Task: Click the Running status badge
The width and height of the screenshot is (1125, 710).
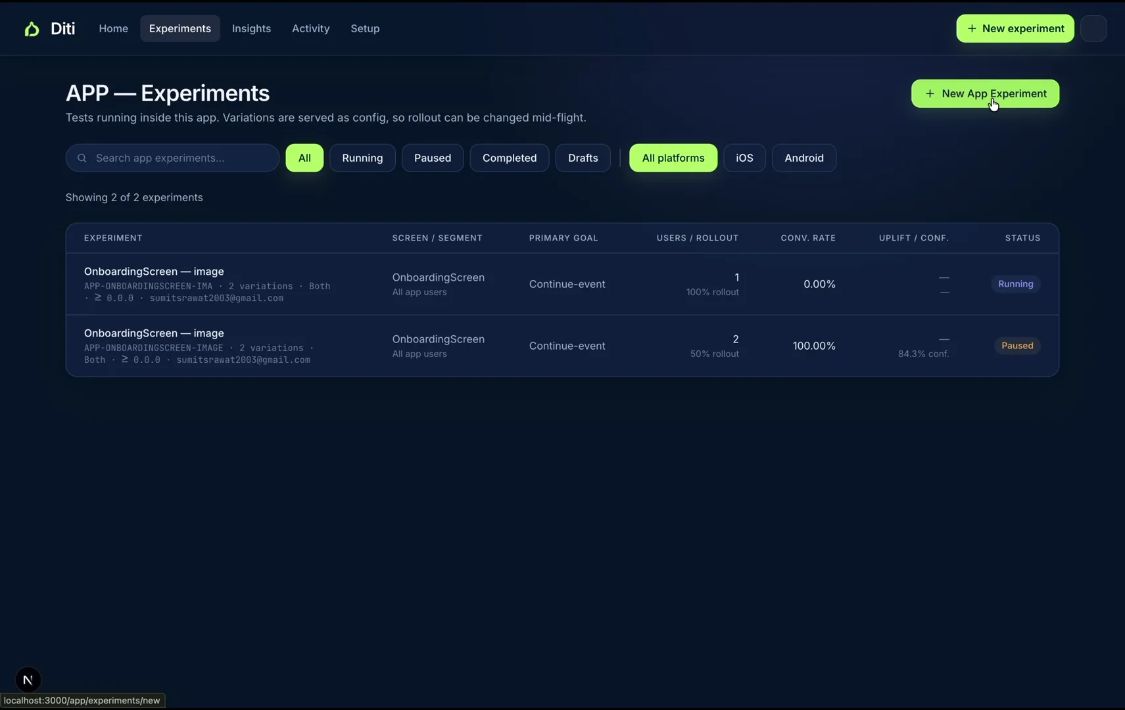Action: (1016, 284)
